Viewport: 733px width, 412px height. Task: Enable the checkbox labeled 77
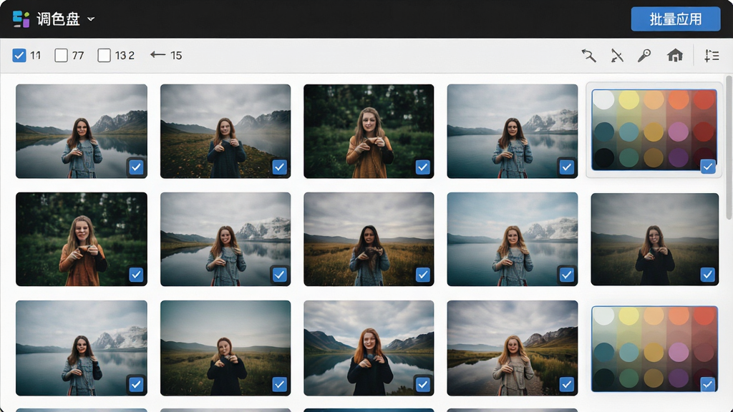click(x=62, y=56)
